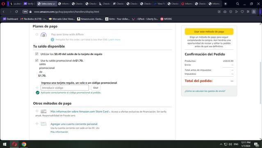Click Usar este método de pago button

pyautogui.click(x=209, y=32)
